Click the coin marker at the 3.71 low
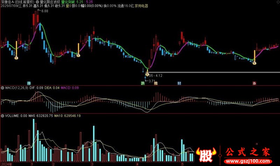This screenshot has width=280, height=166. tap(147, 74)
